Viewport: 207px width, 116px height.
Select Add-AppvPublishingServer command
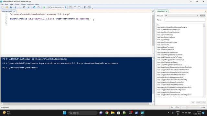pyautogui.click(x=166, y=37)
